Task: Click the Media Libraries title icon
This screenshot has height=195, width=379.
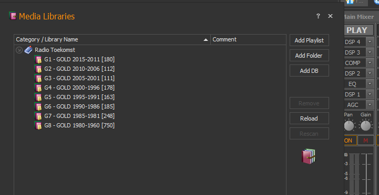Action: coord(13,16)
